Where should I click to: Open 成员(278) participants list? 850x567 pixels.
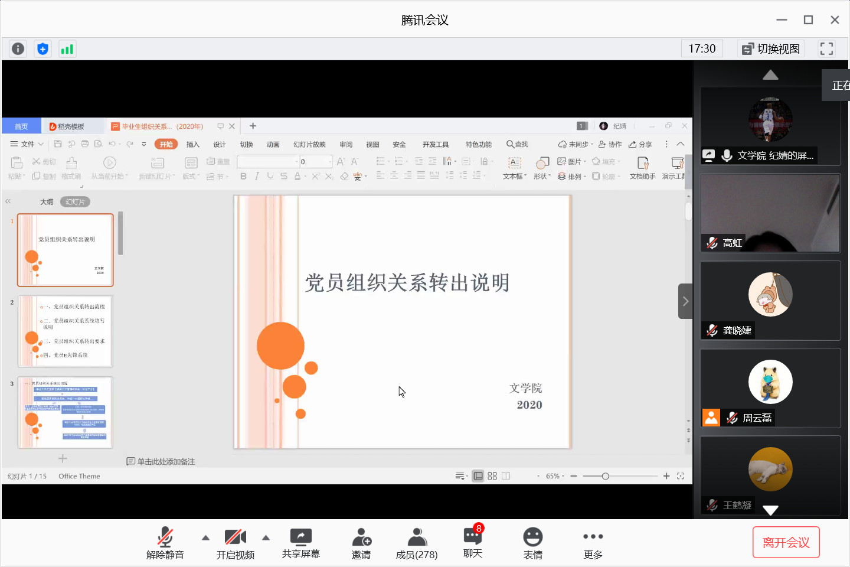(416, 542)
